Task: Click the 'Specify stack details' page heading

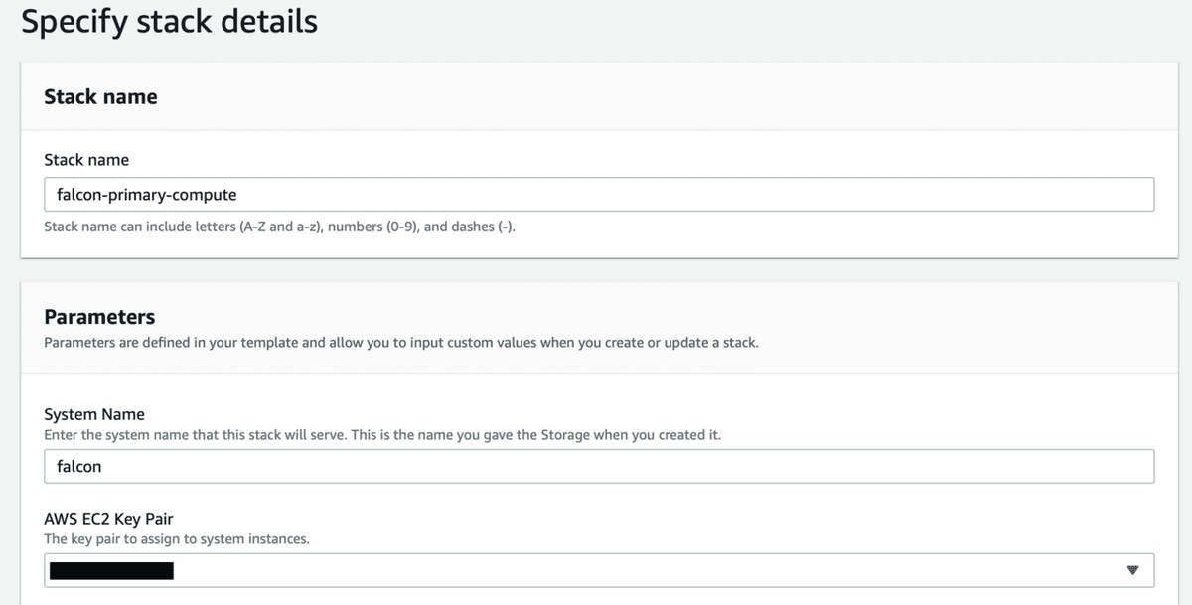Action: coord(169,21)
